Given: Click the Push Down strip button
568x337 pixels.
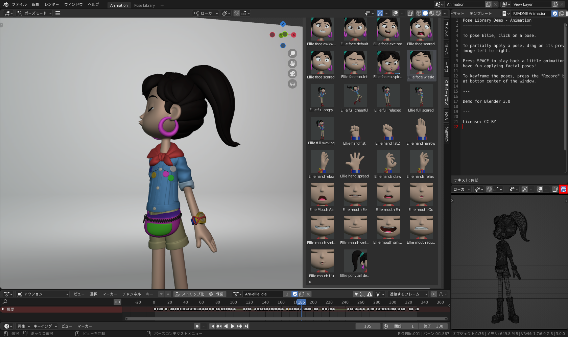Looking at the screenshot, I should coord(190,294).
